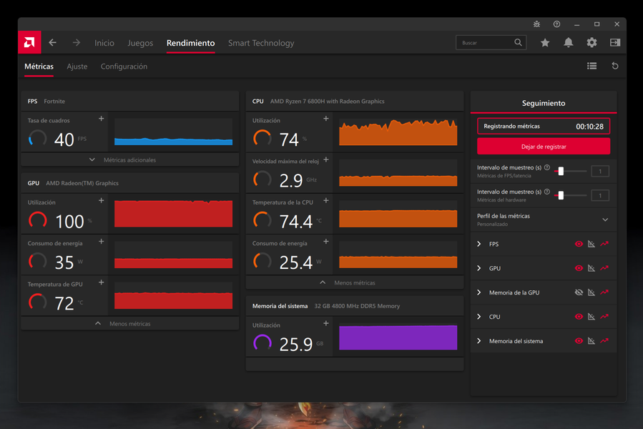Open the Smart Technology section

click(261, 43)
